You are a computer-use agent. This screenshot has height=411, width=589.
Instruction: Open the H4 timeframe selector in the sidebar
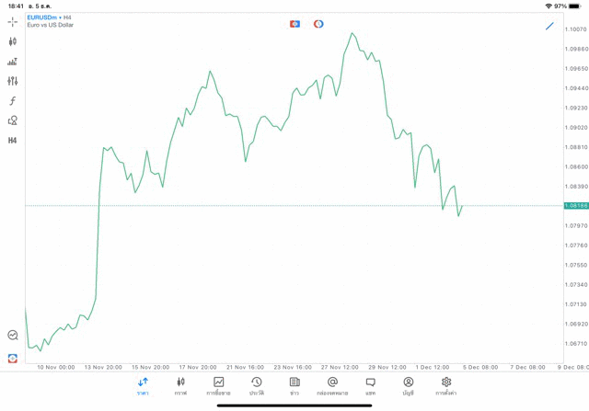point(13,141)
